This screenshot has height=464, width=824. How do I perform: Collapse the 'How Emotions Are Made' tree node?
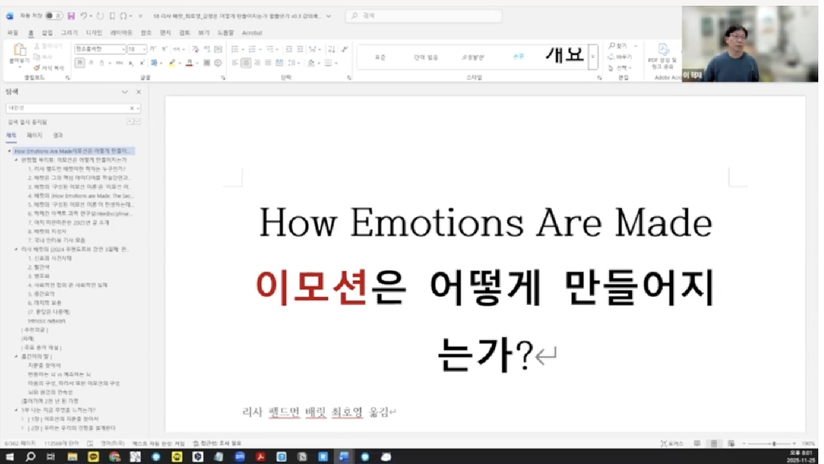(x=8, y=151)
